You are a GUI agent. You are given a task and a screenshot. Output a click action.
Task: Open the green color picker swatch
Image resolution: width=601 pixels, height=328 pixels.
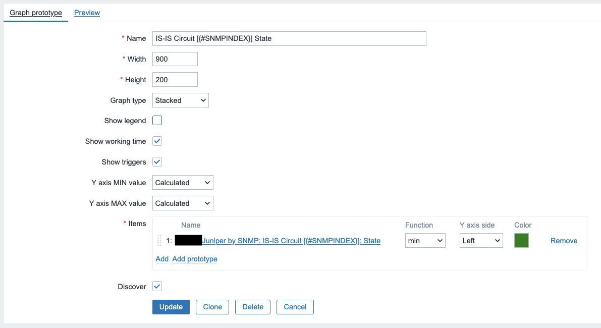[521, 241]
